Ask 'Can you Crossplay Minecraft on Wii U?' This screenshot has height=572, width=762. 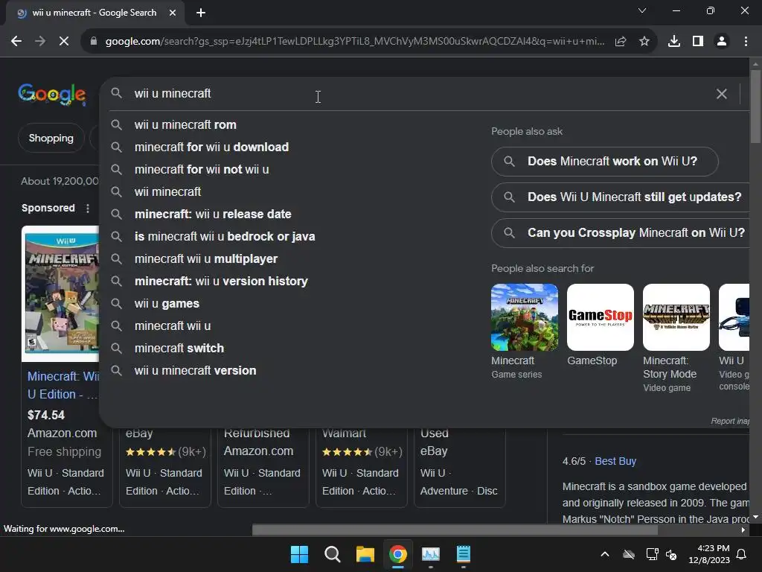pos(621,233)
